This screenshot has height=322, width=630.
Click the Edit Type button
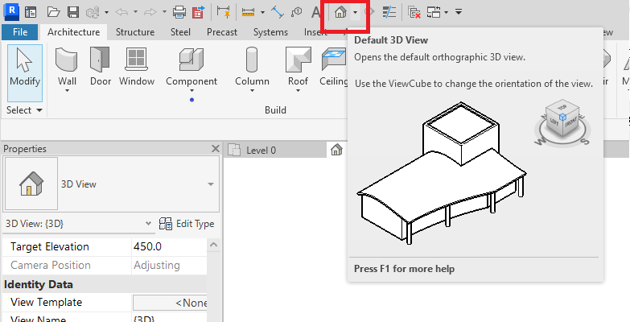click(x=187, y=224)
